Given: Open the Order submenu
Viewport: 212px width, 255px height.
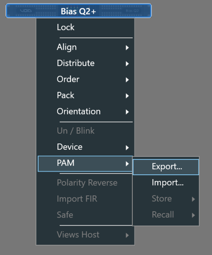Looking at the screenshot, I should click(68, 79).
